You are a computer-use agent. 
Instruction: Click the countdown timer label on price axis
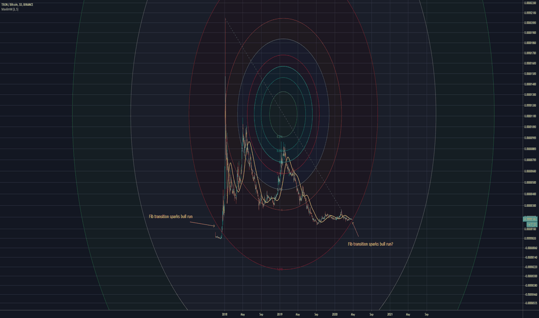coord(531,224)
